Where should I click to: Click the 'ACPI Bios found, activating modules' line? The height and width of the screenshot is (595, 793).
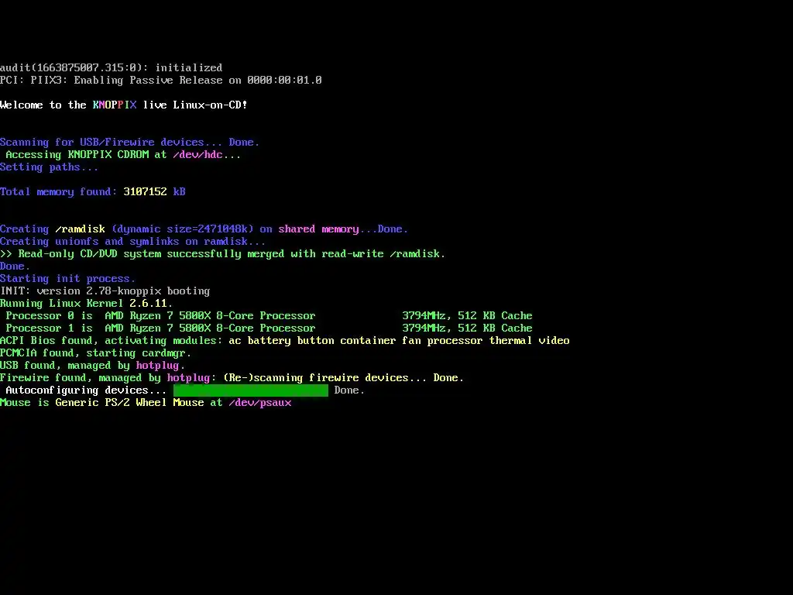click(x=285, y=341)
